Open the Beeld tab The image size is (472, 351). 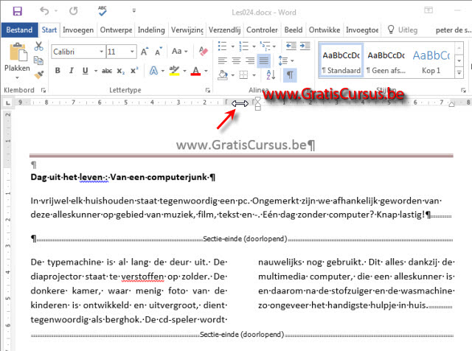point(294,29)
